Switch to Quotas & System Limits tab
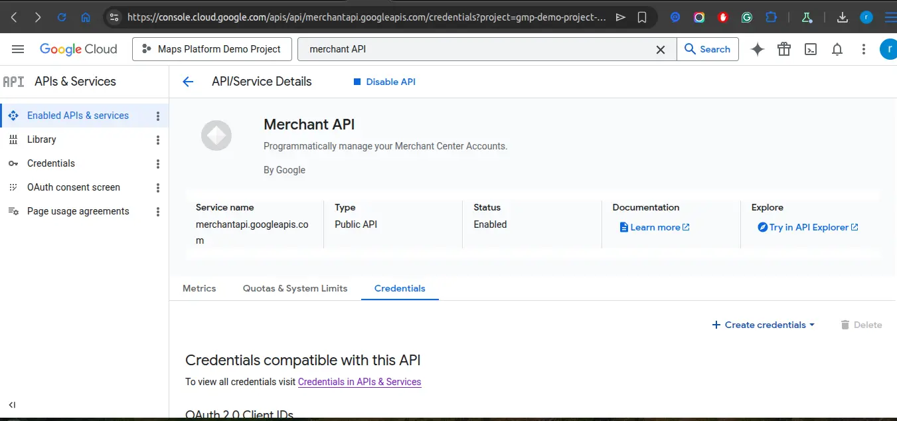This screenshot has width=897, height=421. click(295, 288)
